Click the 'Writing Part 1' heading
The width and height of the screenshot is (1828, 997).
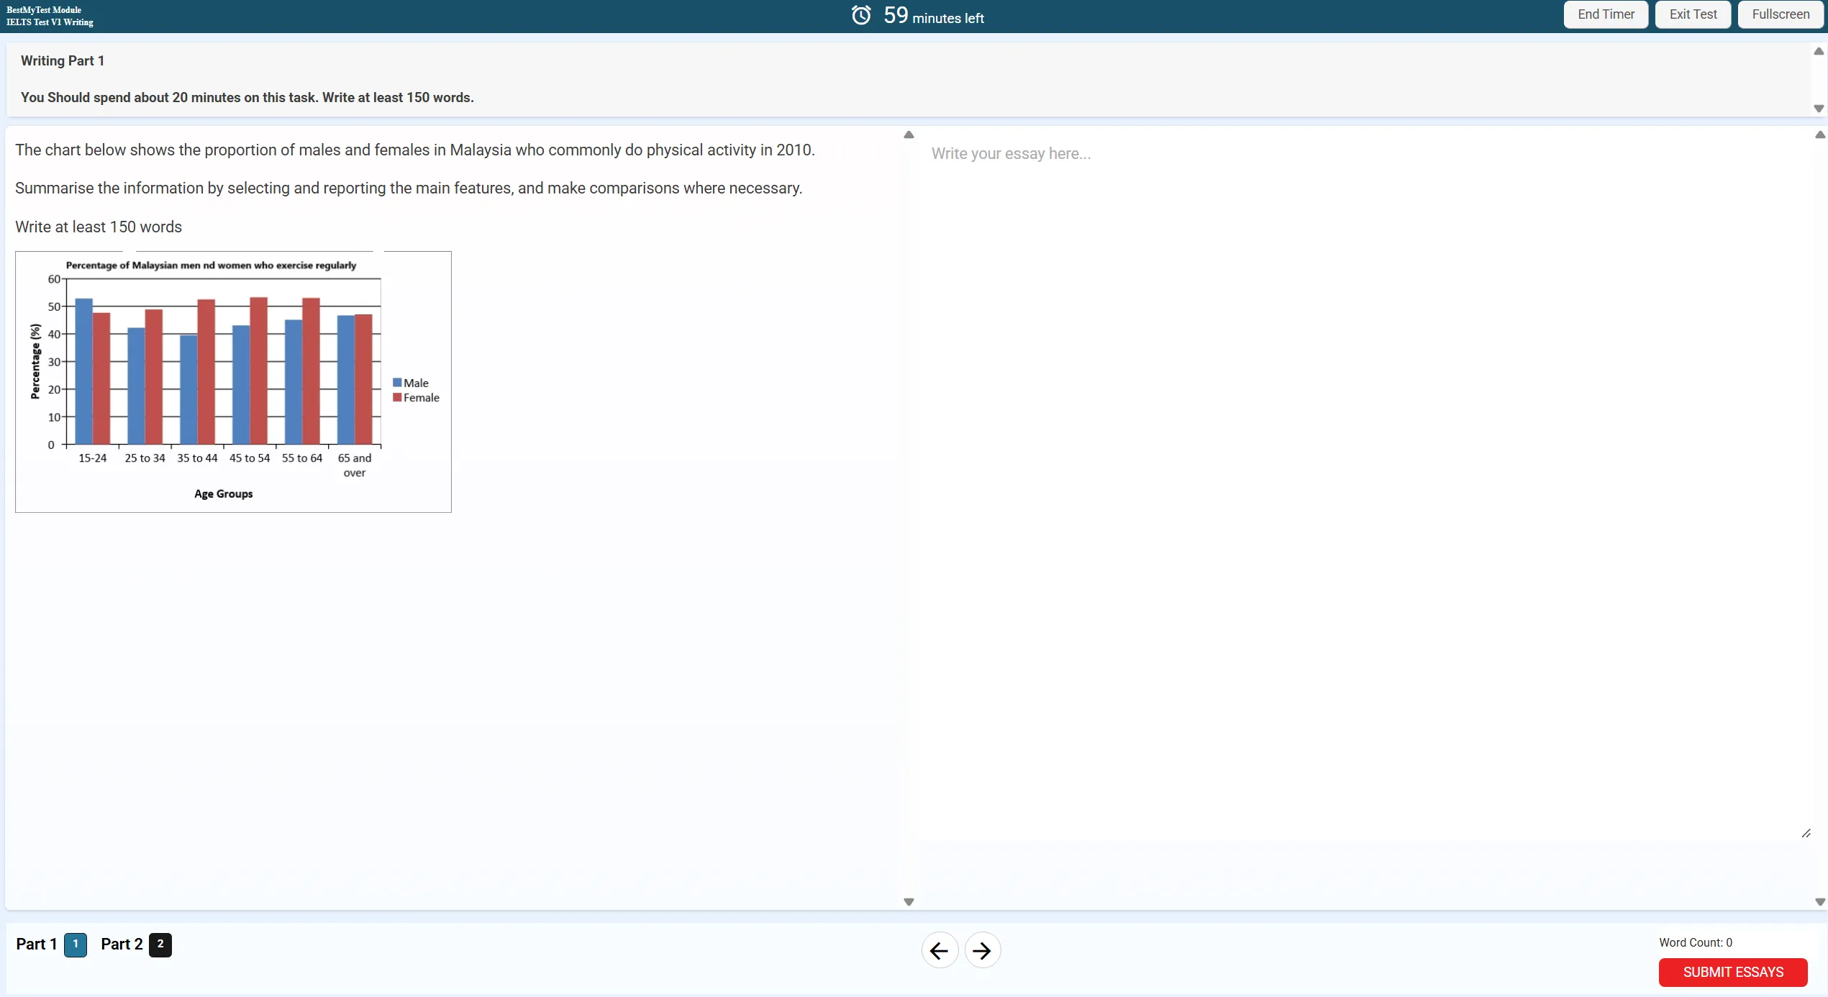click(63, 61)
